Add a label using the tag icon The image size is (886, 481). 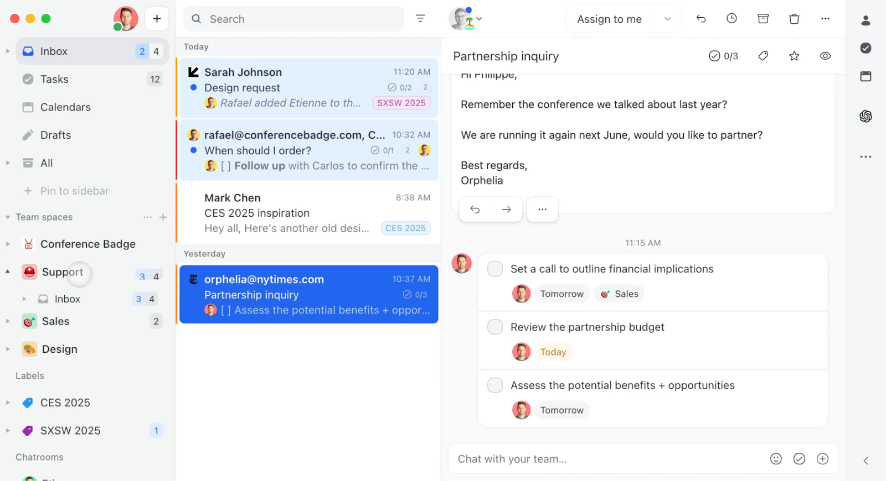click(763, 55)
